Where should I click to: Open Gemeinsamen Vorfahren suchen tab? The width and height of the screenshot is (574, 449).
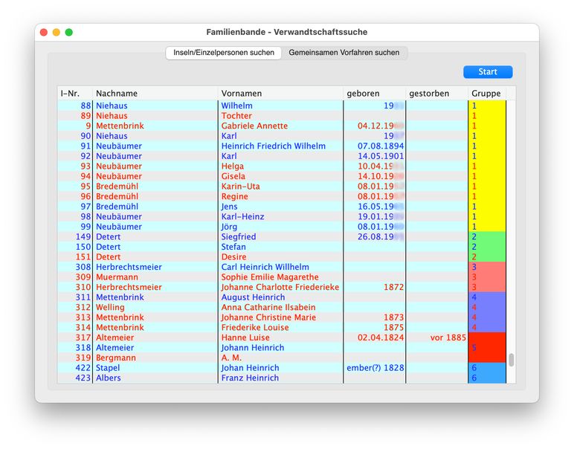(344, 53)
